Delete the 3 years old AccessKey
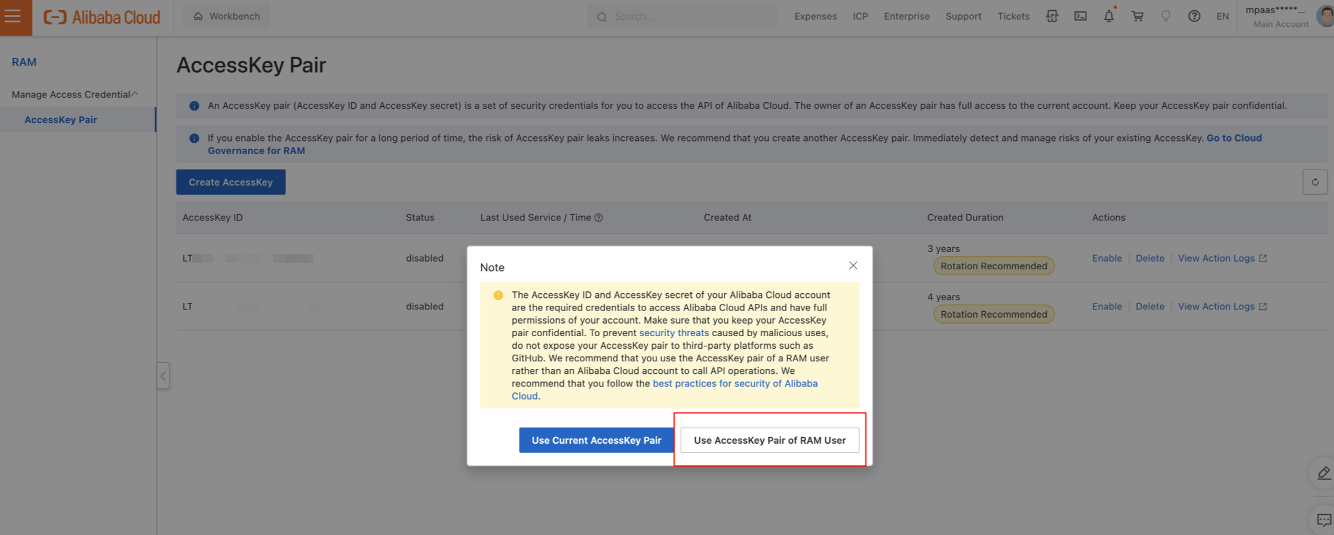This screenshot has height=535, width=1334. click(x=1149, y=258)
